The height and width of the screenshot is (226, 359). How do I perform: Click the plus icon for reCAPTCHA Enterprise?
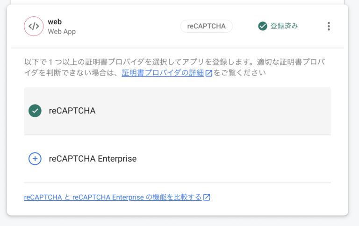pos(35,159)
